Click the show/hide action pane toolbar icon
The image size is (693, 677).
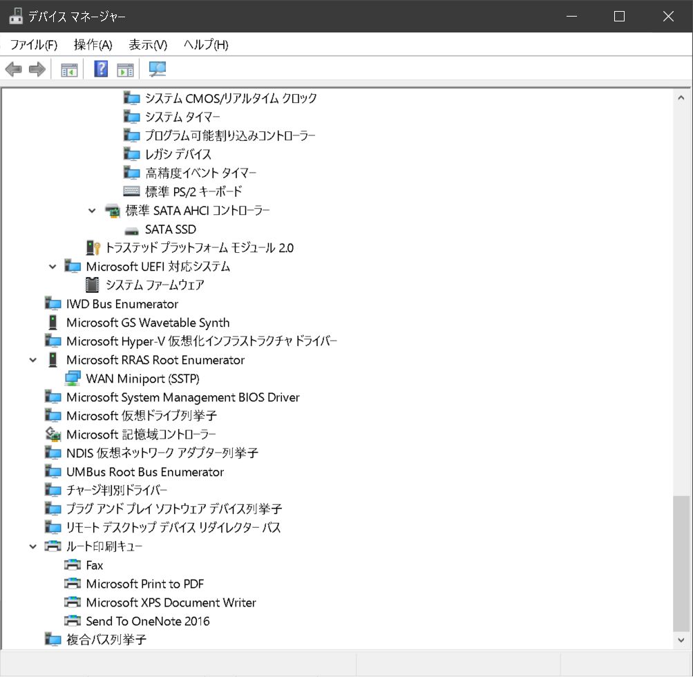tap(125, 69)
